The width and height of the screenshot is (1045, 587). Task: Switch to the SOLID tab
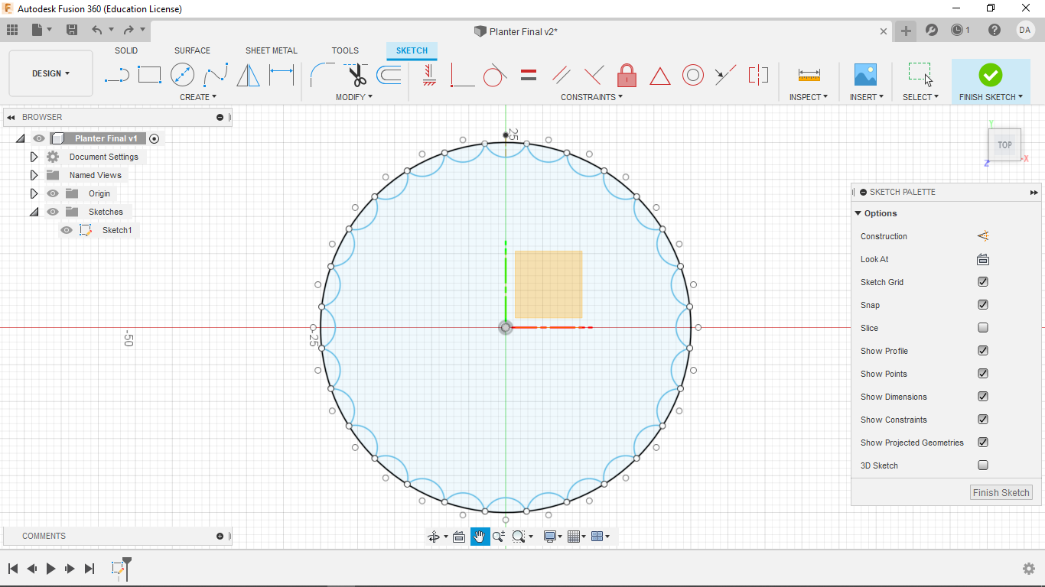pyautogui.click(x=126, y=50)
